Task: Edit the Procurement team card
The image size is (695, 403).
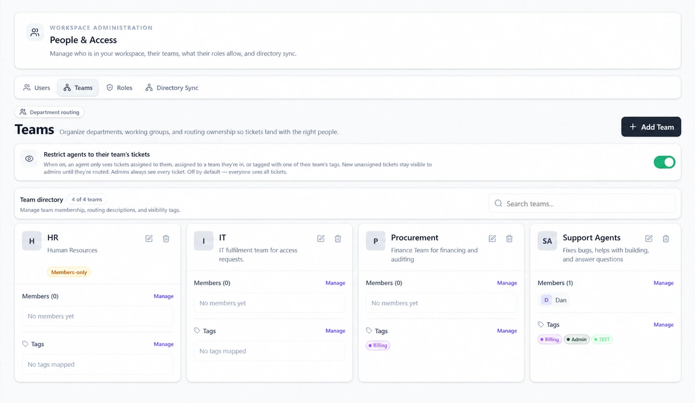Action: coord(492,238)
